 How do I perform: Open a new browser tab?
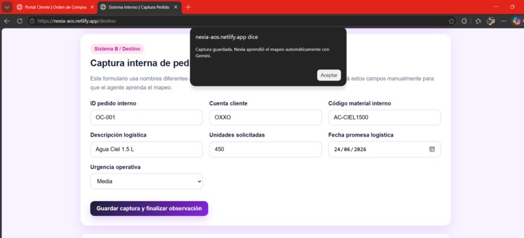[x=188, y=7]
